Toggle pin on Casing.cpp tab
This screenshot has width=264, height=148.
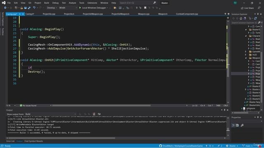tap(20, 14)
